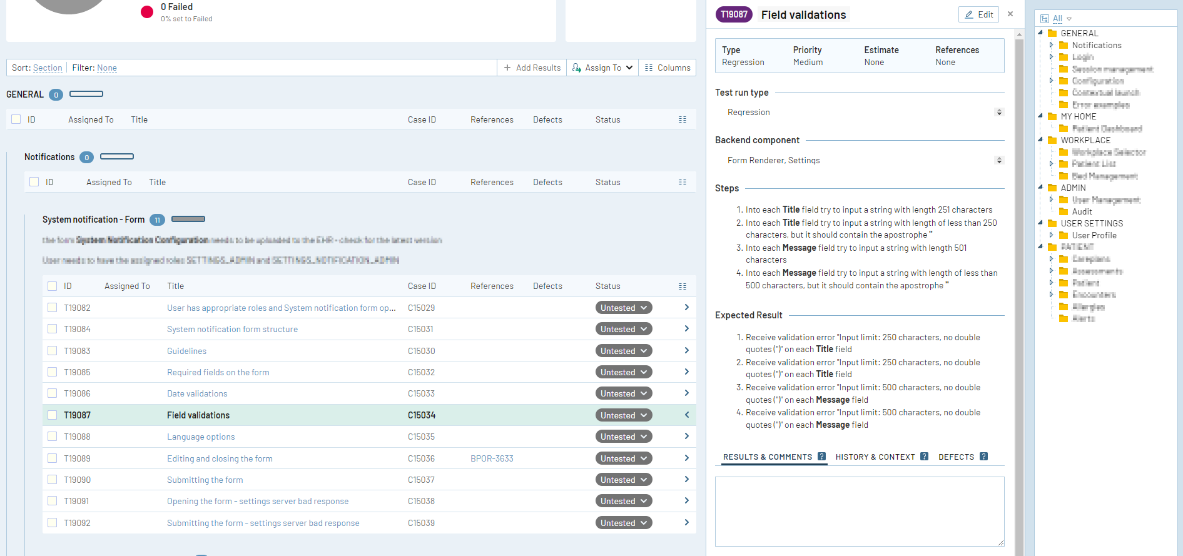Check the box for test T19090

click(53, 480)
